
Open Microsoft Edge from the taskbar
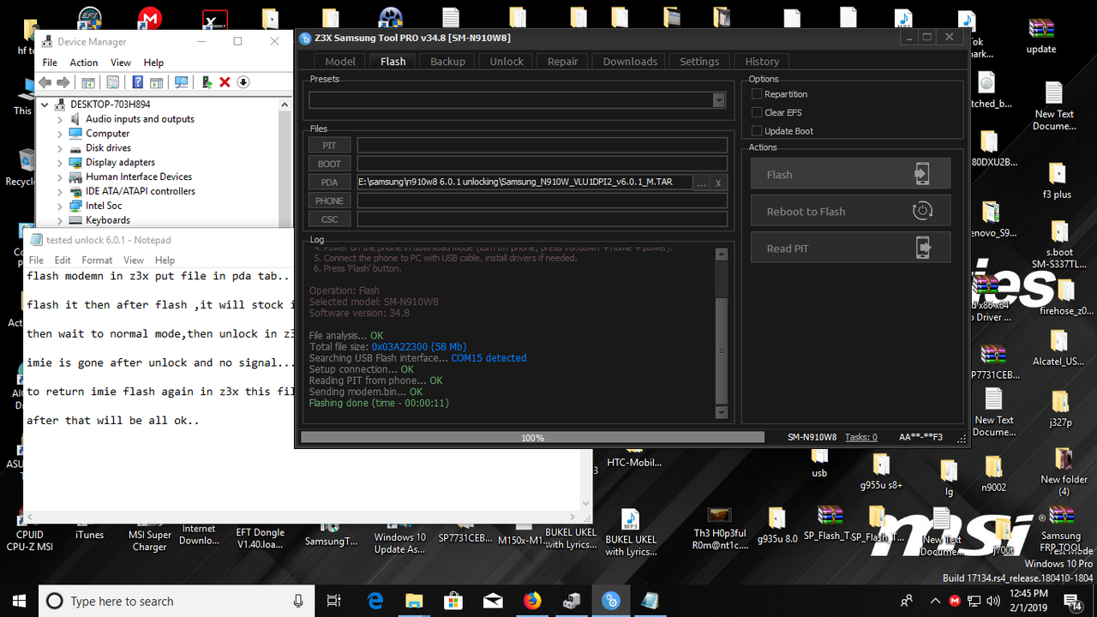click(x=375, y=601)
